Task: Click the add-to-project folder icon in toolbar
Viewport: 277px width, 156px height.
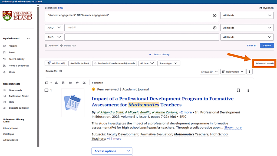Action: click(70, 83)
